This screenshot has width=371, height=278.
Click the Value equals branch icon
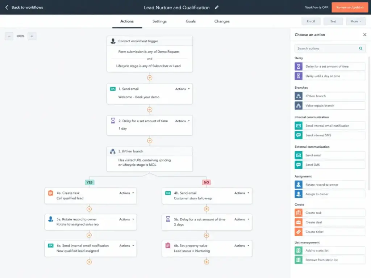click(299, 105)
